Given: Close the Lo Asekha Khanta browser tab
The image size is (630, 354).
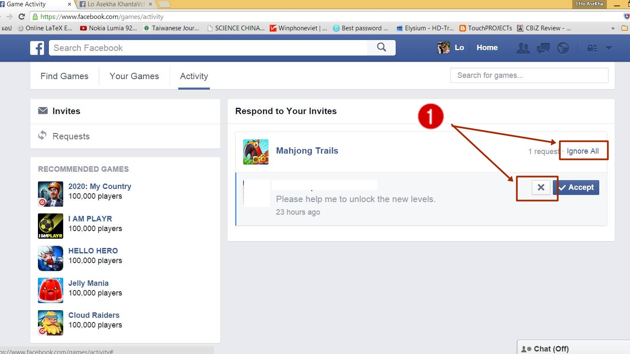Looking at the screenshot, I should (150, 4).
